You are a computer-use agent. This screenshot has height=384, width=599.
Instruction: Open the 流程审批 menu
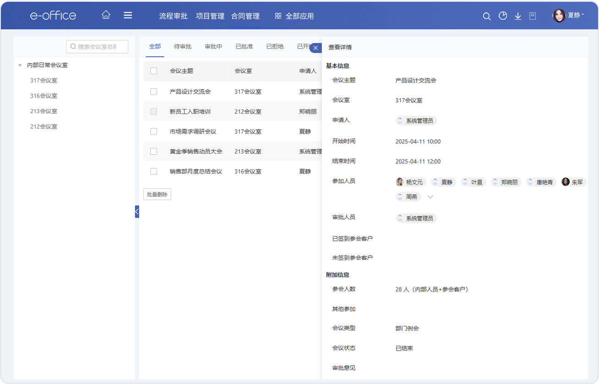pos(173,16)
